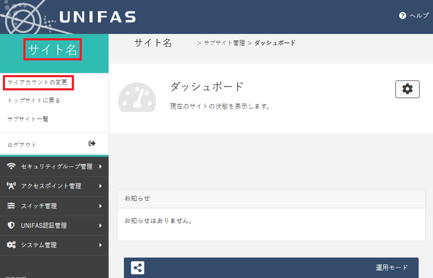Open help via question mark icon

(x=402, y=16)
